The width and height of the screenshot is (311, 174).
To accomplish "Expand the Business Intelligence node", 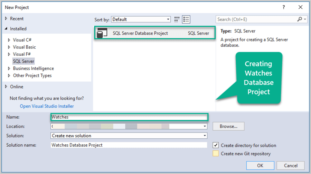I will pyautogui.click(x=9, y=68).
